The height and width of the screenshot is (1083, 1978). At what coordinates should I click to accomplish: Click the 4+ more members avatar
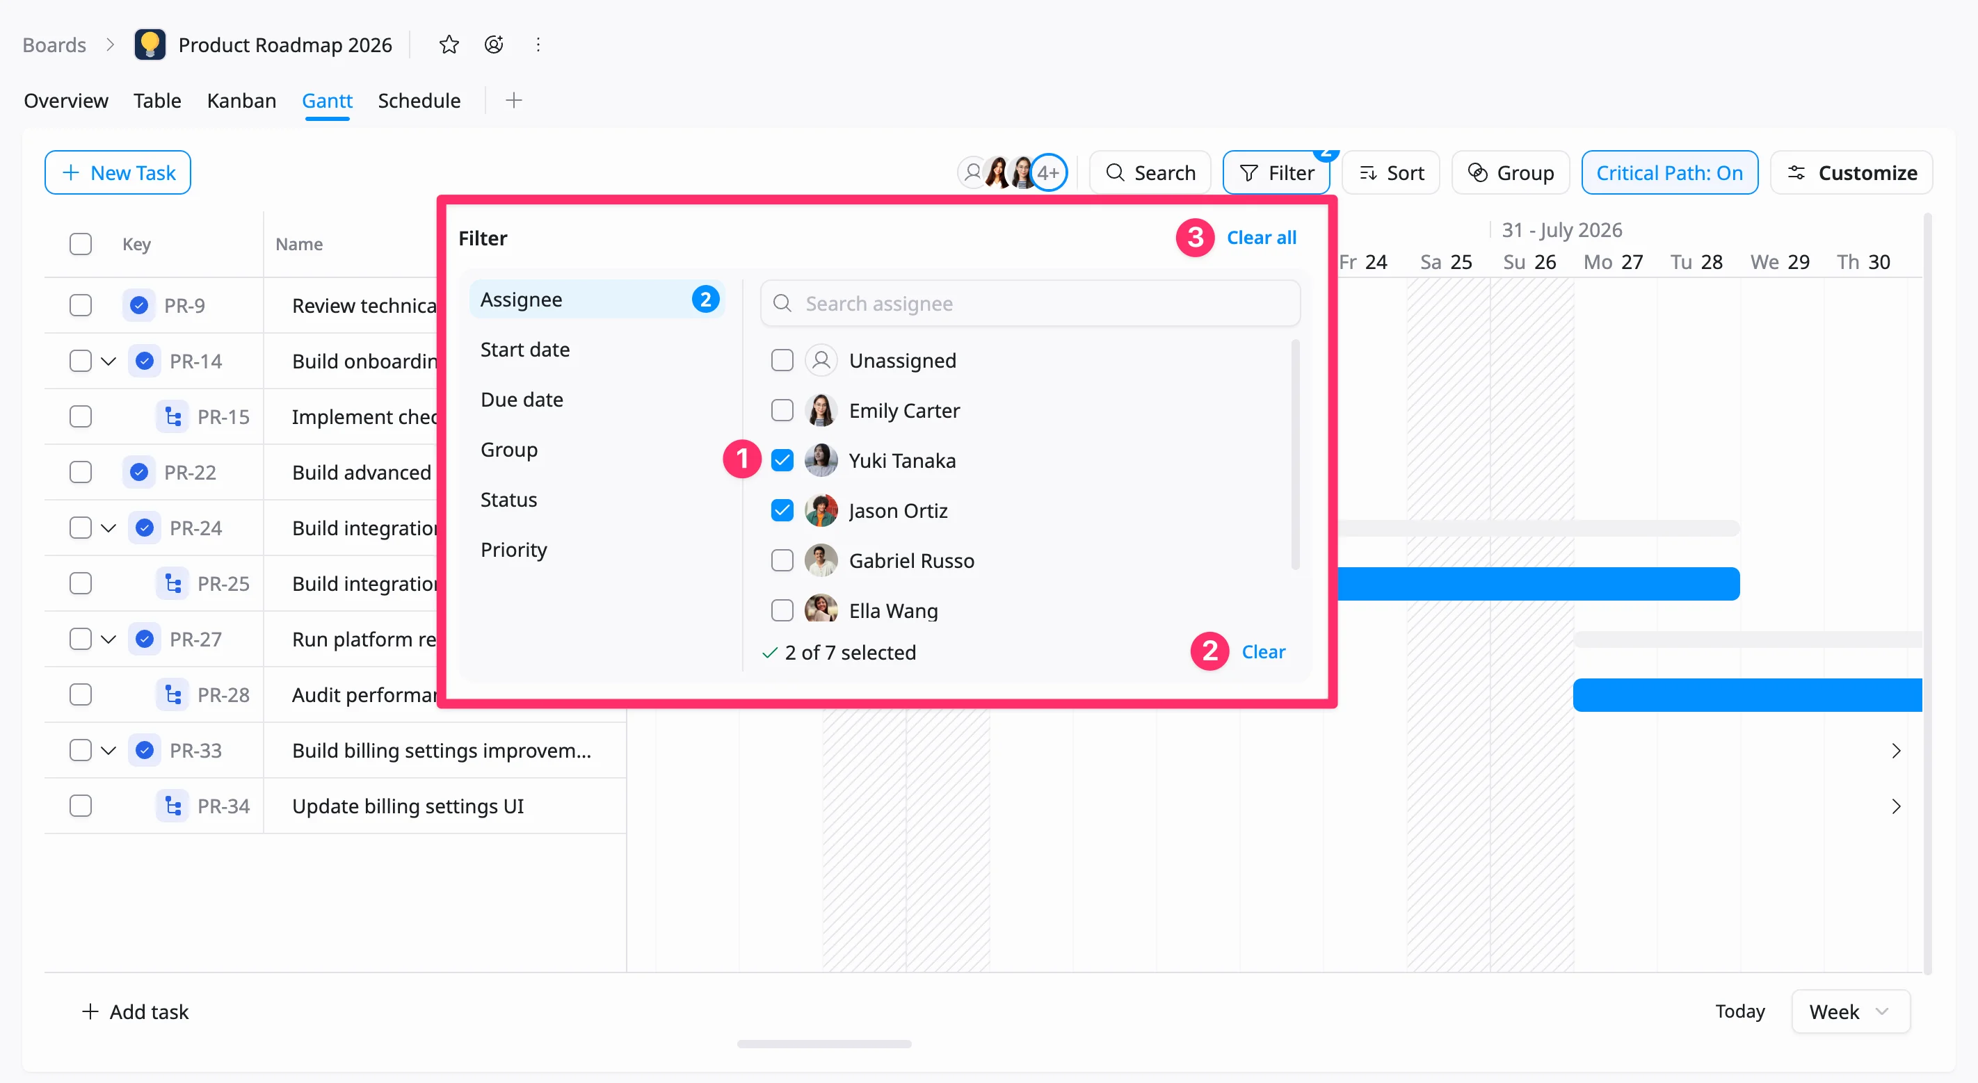(1048, 172)
